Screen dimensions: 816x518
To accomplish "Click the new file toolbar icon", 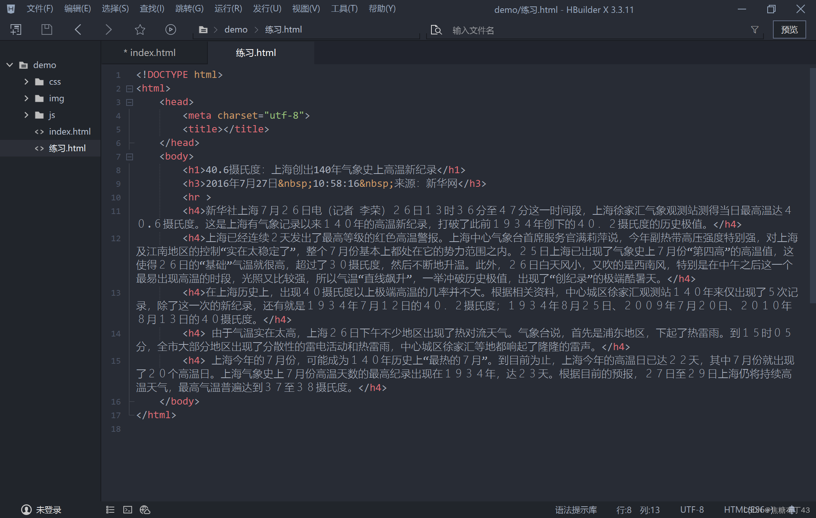I will tap(16, 29).
